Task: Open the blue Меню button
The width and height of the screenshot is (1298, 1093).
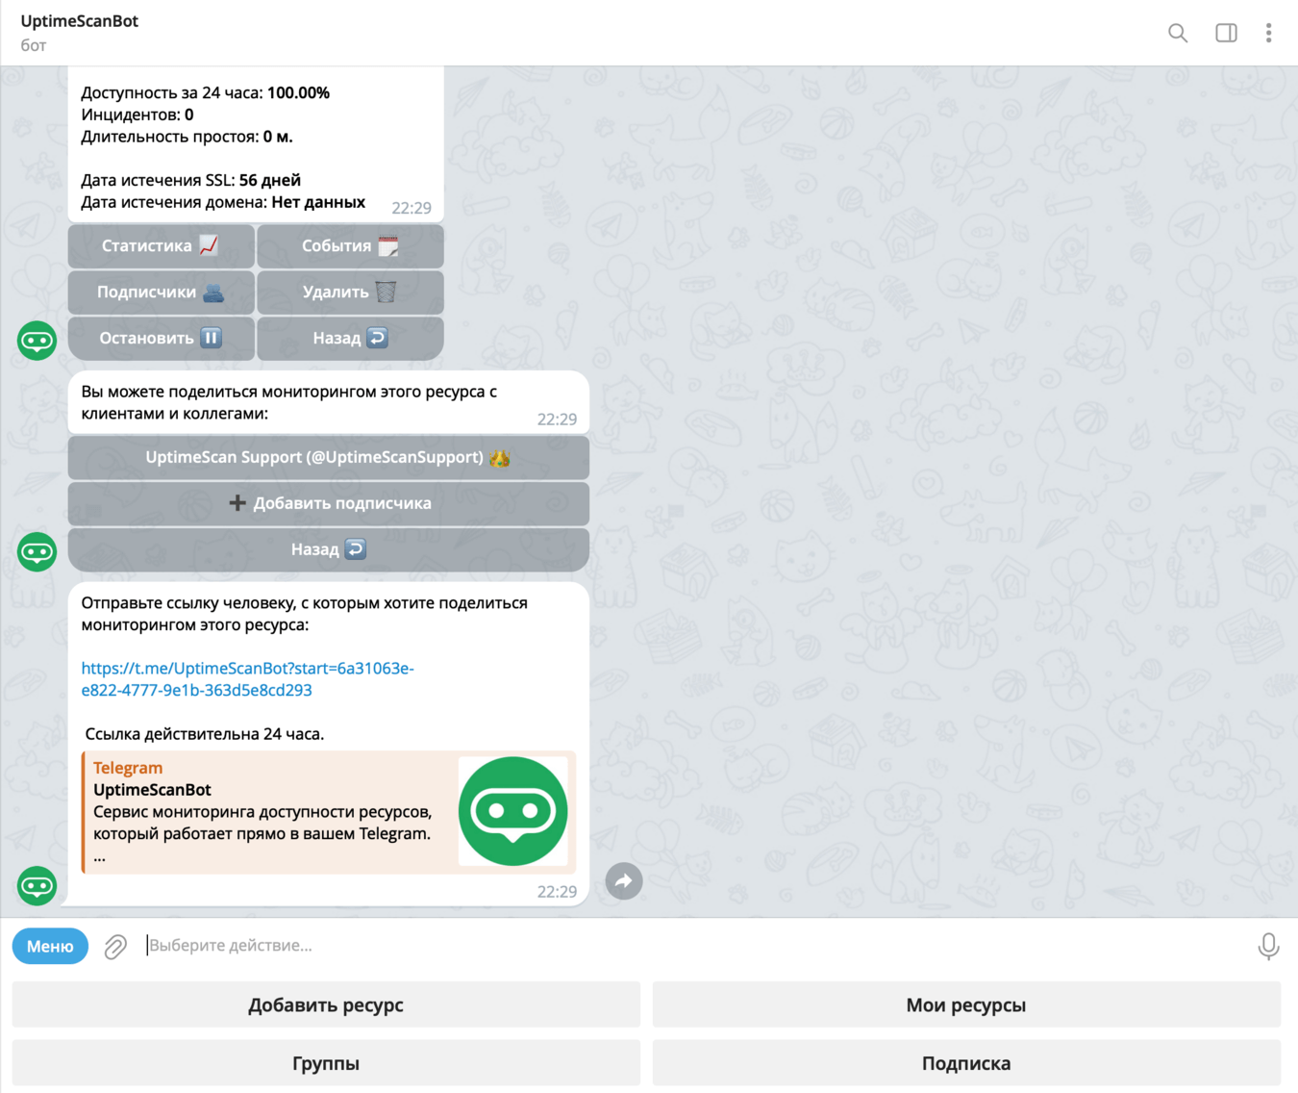Action: coord(50,947)
